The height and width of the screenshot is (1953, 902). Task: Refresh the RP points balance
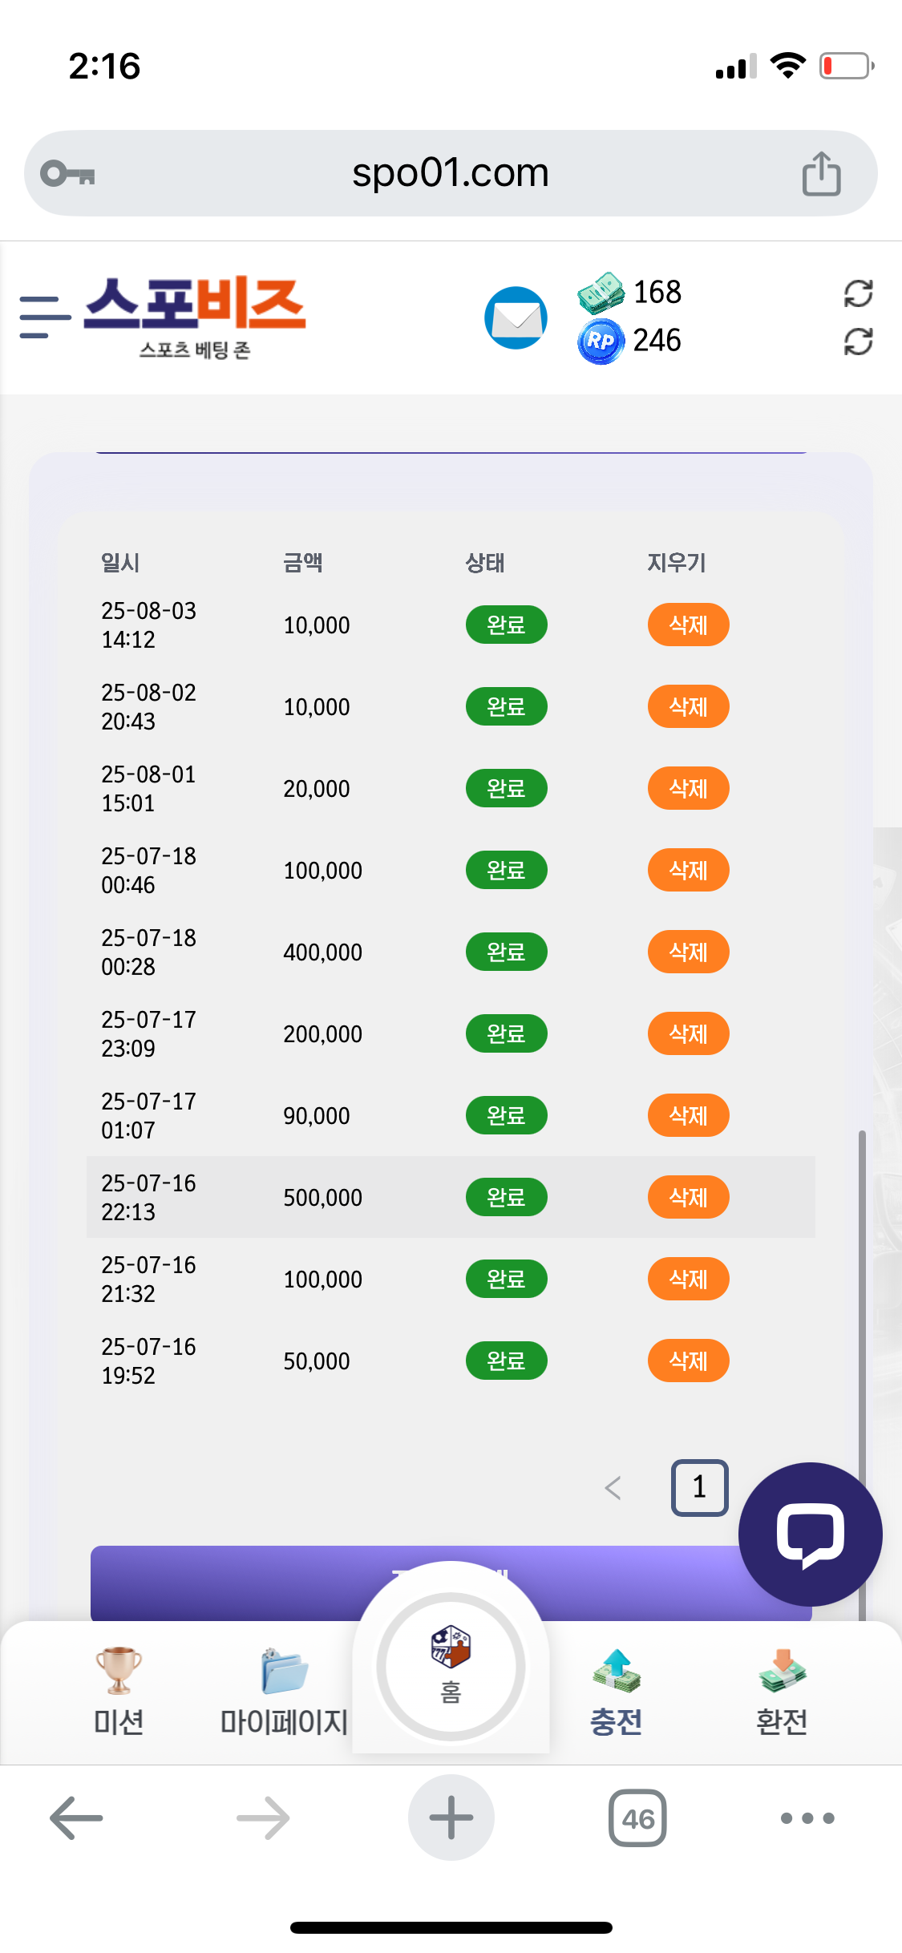[858, 342]
